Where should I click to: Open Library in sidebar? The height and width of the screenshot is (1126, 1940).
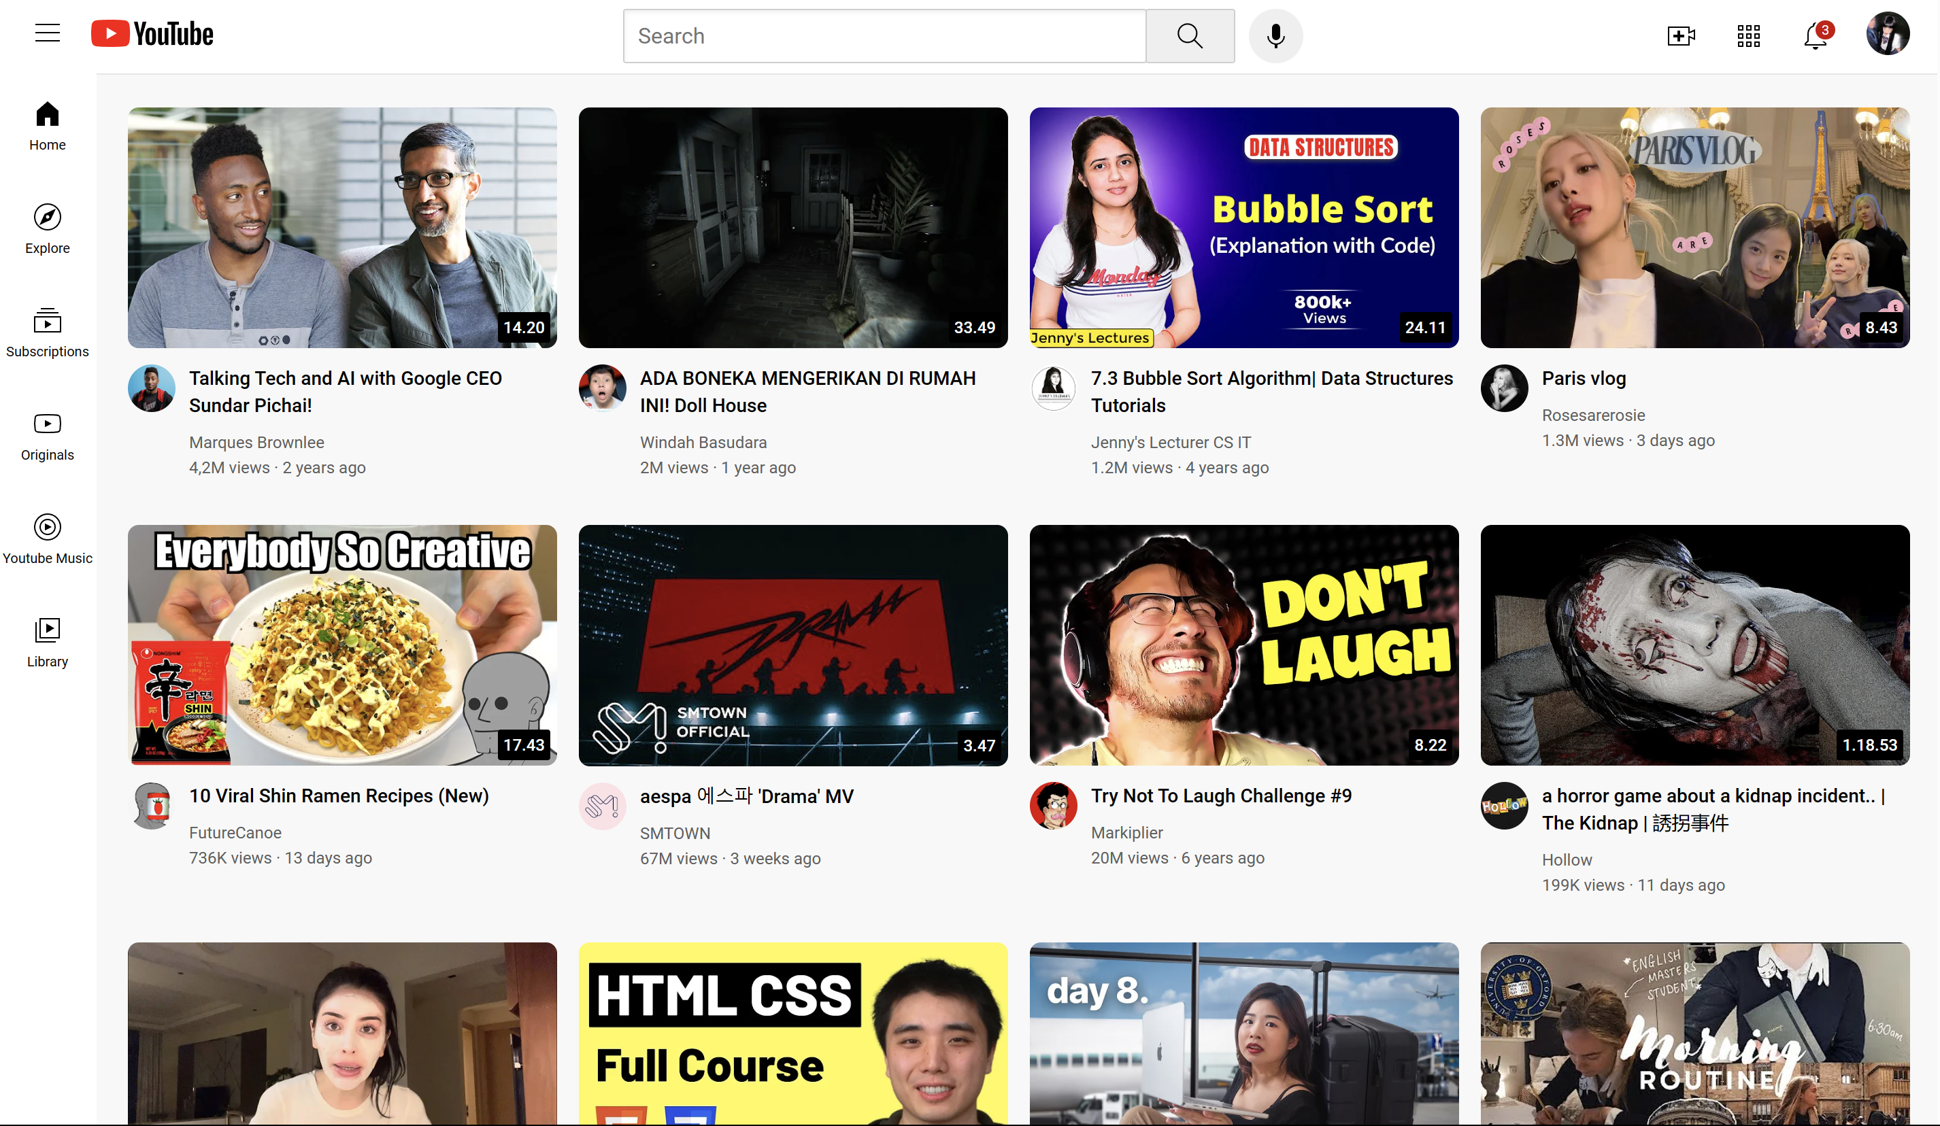[48, 643]
